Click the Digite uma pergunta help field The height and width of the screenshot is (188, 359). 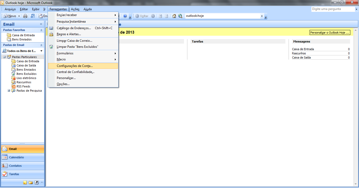333,9
